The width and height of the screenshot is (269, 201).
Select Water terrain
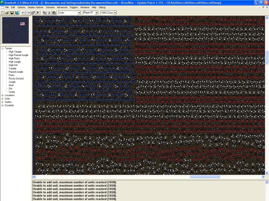[x=12, y=92]
